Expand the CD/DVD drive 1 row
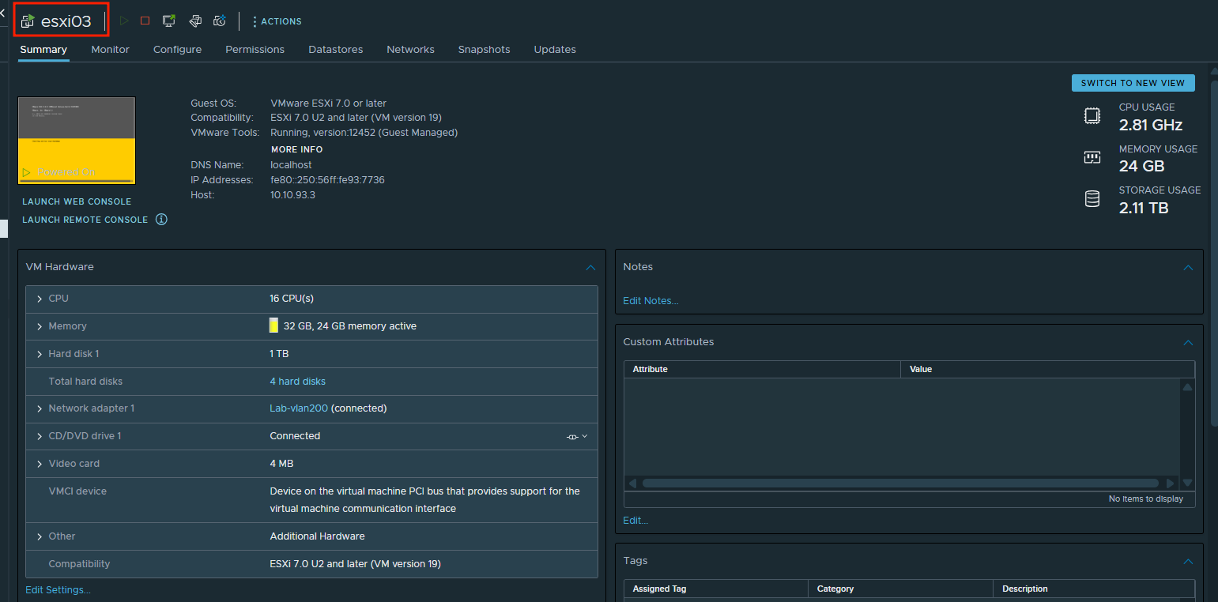Image resolution: width=1218 pixels, height=602 pixels. 40,436
